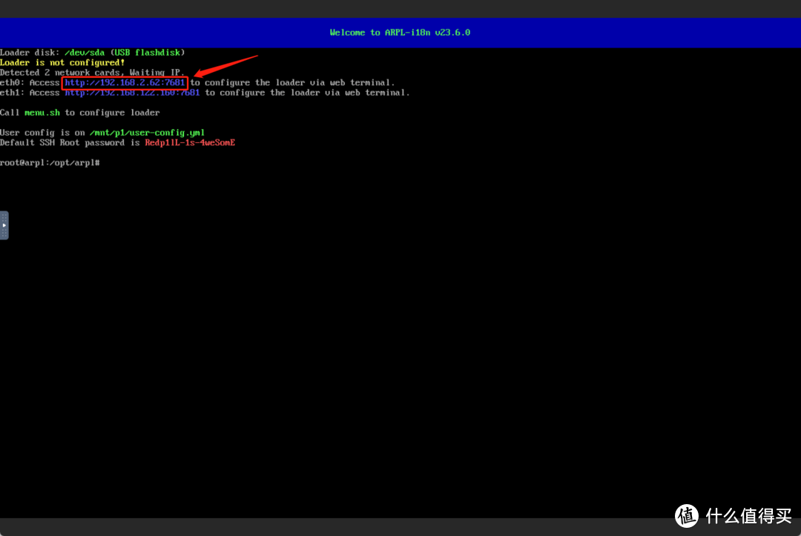Open the eth1 link http://192.168.122.160:7681
Viewport: 801px width, 536px height.
[132, 93]
